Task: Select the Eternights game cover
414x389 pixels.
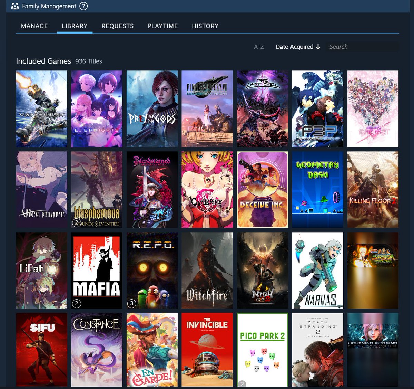Action: tap(97, 109)
